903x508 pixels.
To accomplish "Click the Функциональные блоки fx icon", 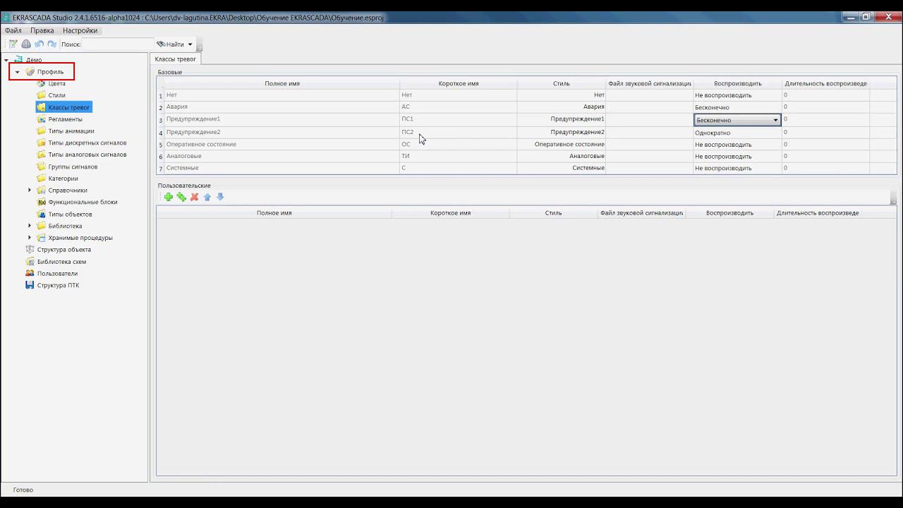I will [x=41, y=202].
